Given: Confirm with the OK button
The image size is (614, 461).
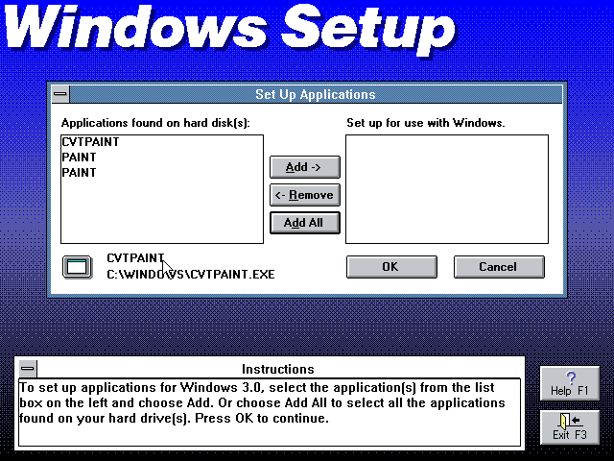Looking at the screenshot, I should (390, 267).
